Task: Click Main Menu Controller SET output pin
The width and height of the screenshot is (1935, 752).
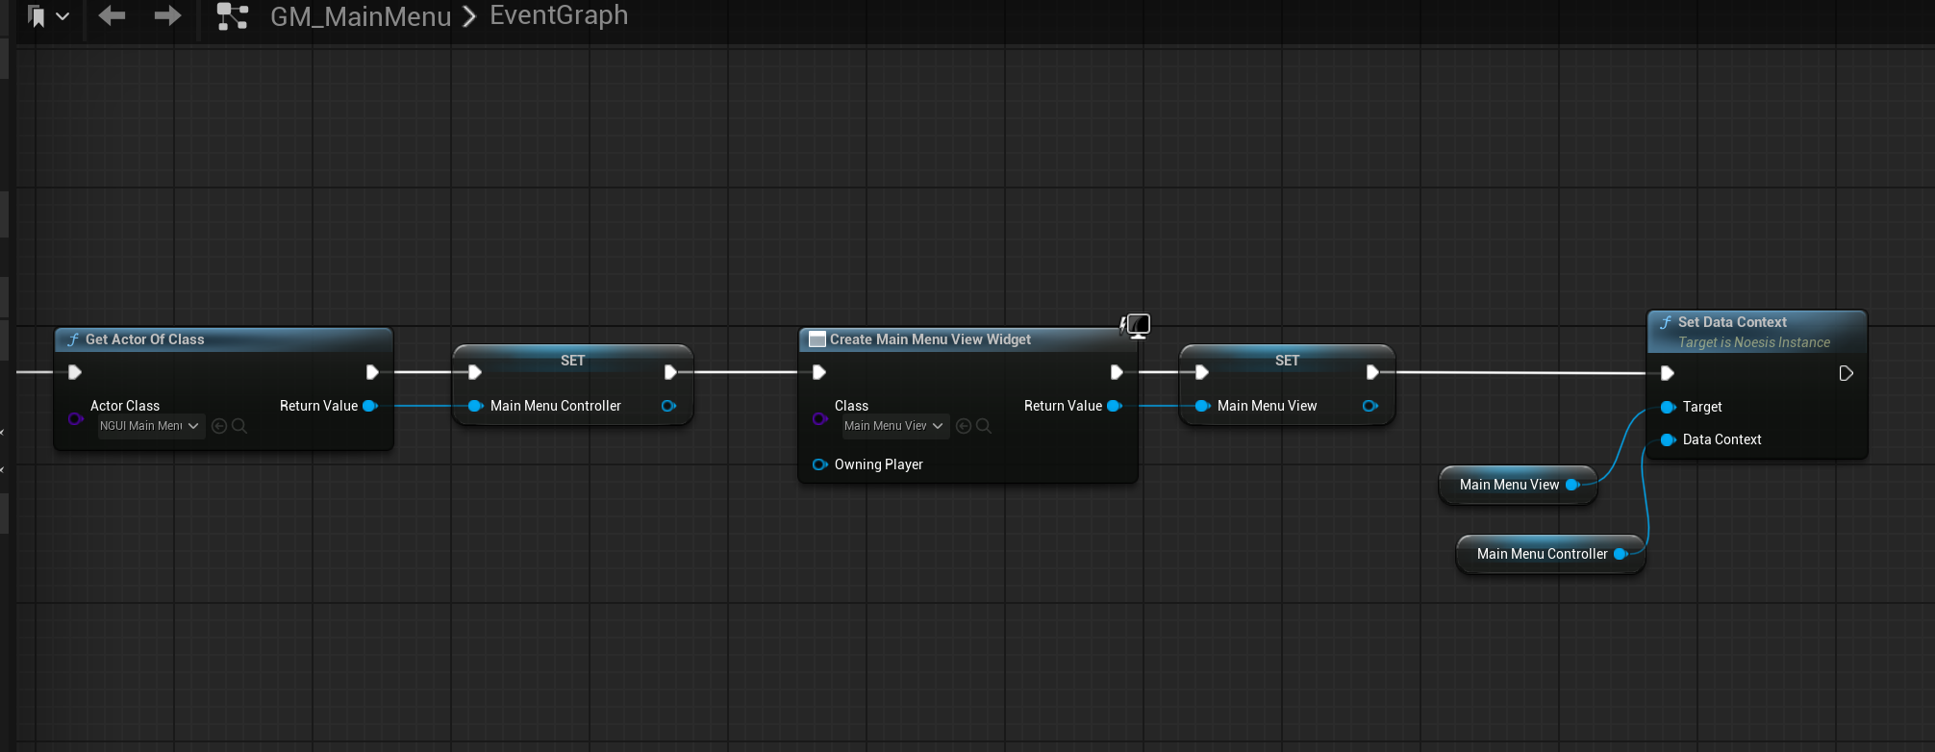Action: (668, 406)
